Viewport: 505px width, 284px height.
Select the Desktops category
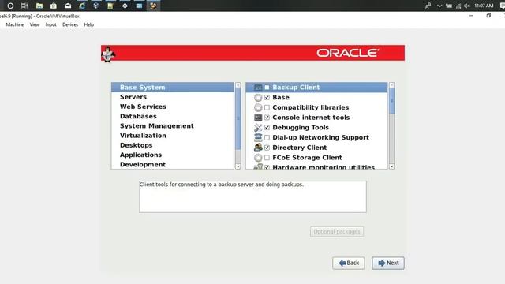pyautogui.click(x=173, y=145)
